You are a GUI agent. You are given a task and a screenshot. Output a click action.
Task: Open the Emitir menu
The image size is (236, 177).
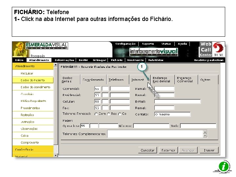tap(83, 60)
